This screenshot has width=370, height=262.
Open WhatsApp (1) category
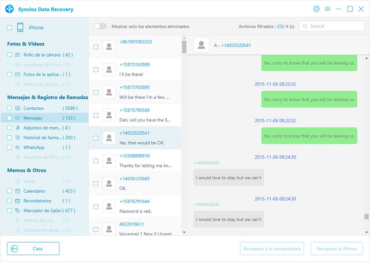[44, 147]
